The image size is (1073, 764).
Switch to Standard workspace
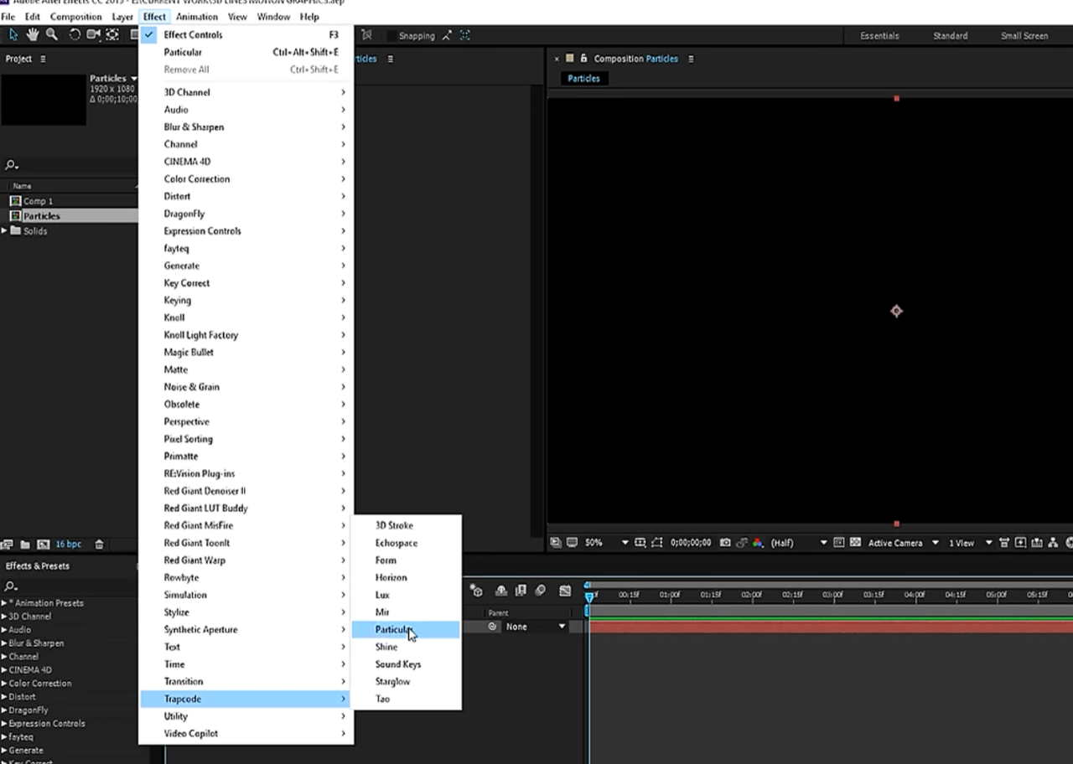(x=950, y=36)
